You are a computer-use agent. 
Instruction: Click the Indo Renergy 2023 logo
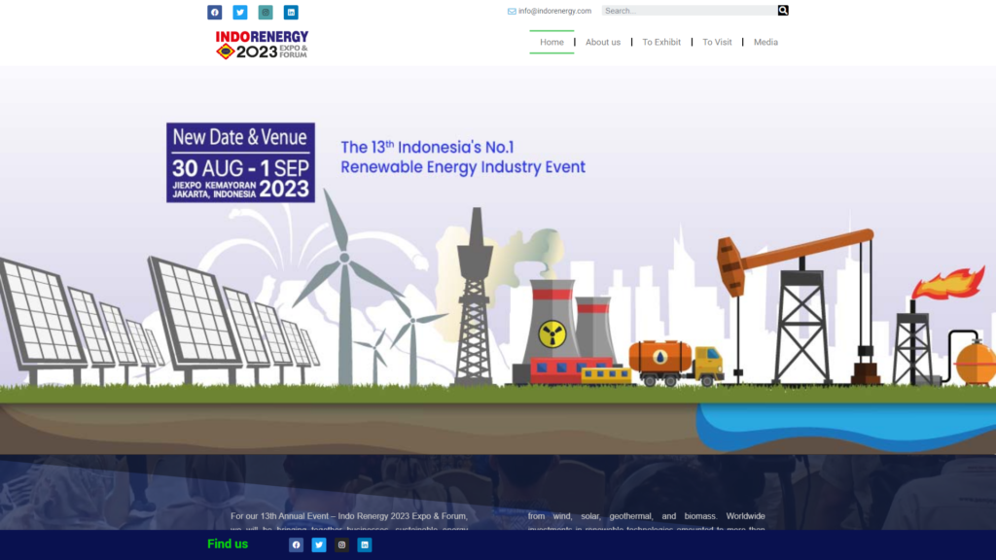click(x=262, y=45)
